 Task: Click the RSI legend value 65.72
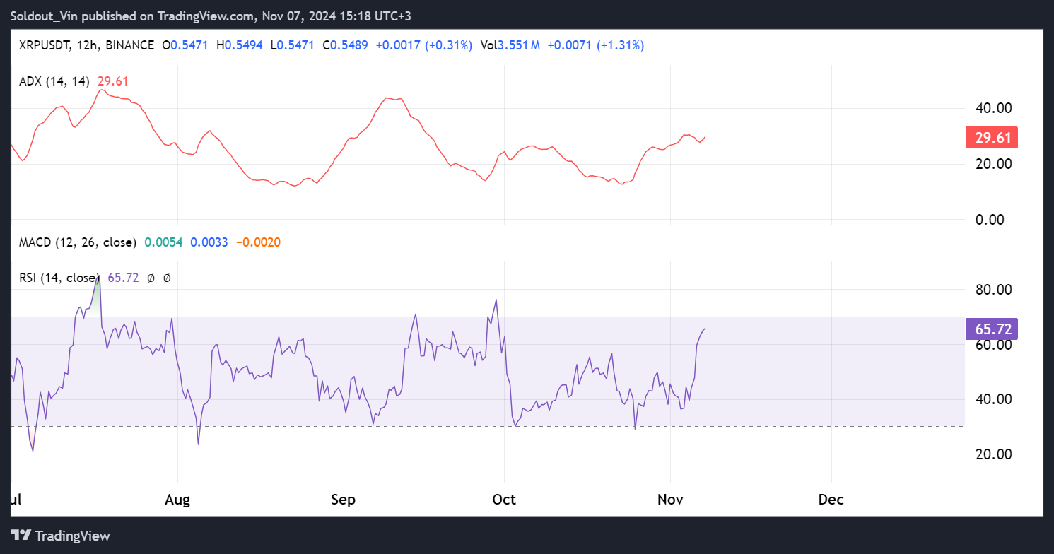pos(122,278)
